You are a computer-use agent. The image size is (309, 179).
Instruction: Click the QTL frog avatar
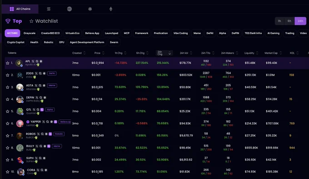coord(20,111)
